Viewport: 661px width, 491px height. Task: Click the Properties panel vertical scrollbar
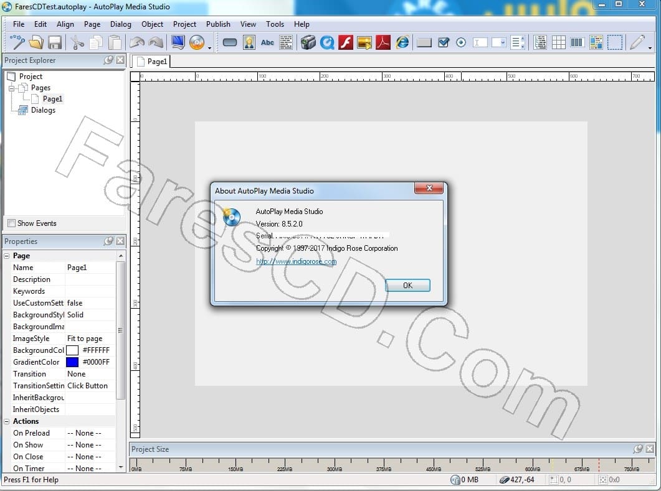point(121,330)
